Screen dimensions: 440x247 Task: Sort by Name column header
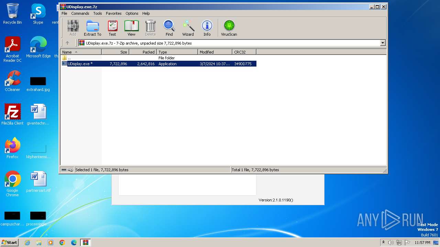(x=81, y=52)
